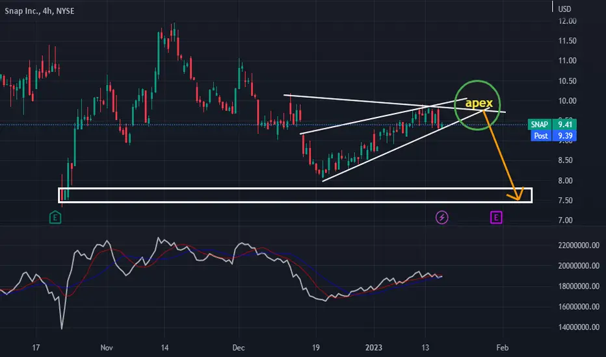Click the 12.00 price axis value
Viewport: 606px width, 357px height.
(567, 21)
